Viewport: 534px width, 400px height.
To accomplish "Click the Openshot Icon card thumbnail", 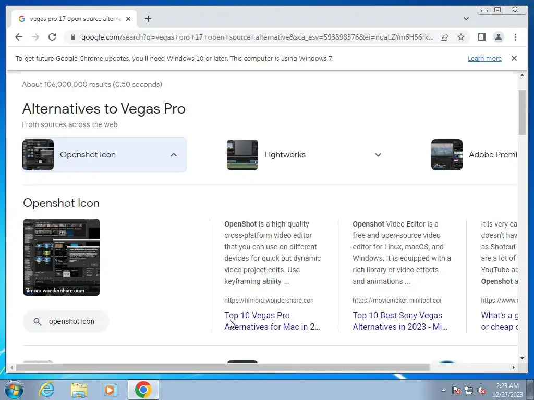I will [x=38, y=155].
